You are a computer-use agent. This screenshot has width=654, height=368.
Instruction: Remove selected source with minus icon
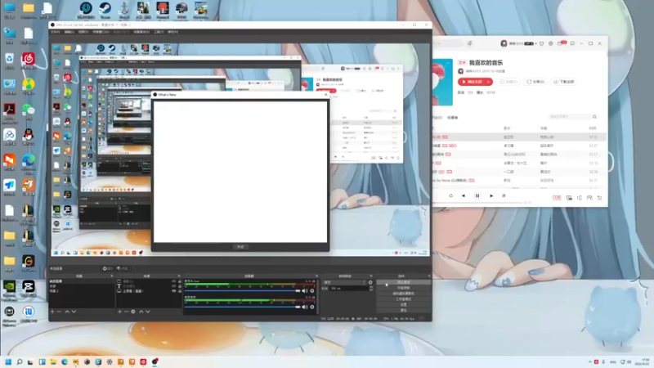point(126,312)
